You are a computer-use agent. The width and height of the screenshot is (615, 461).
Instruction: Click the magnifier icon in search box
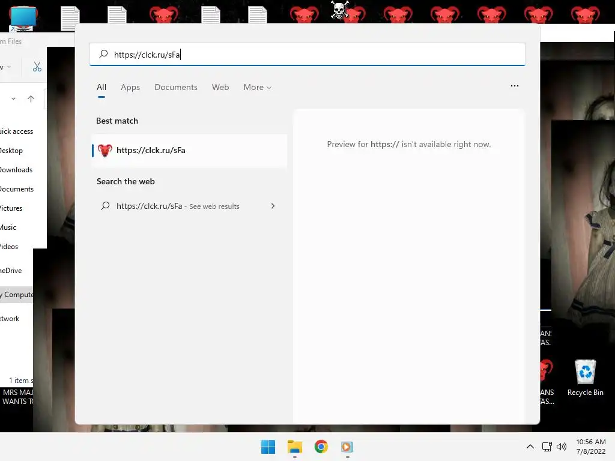coord(103,54)
